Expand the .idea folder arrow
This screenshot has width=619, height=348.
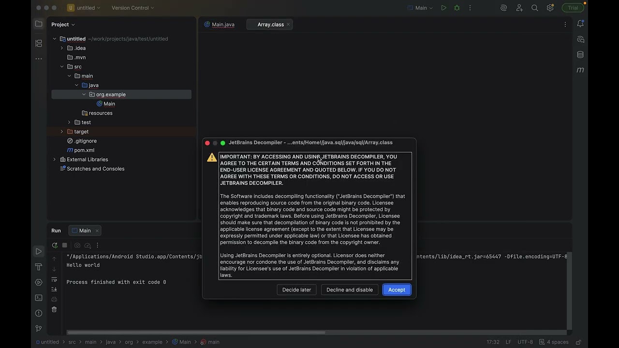point(62,48)
